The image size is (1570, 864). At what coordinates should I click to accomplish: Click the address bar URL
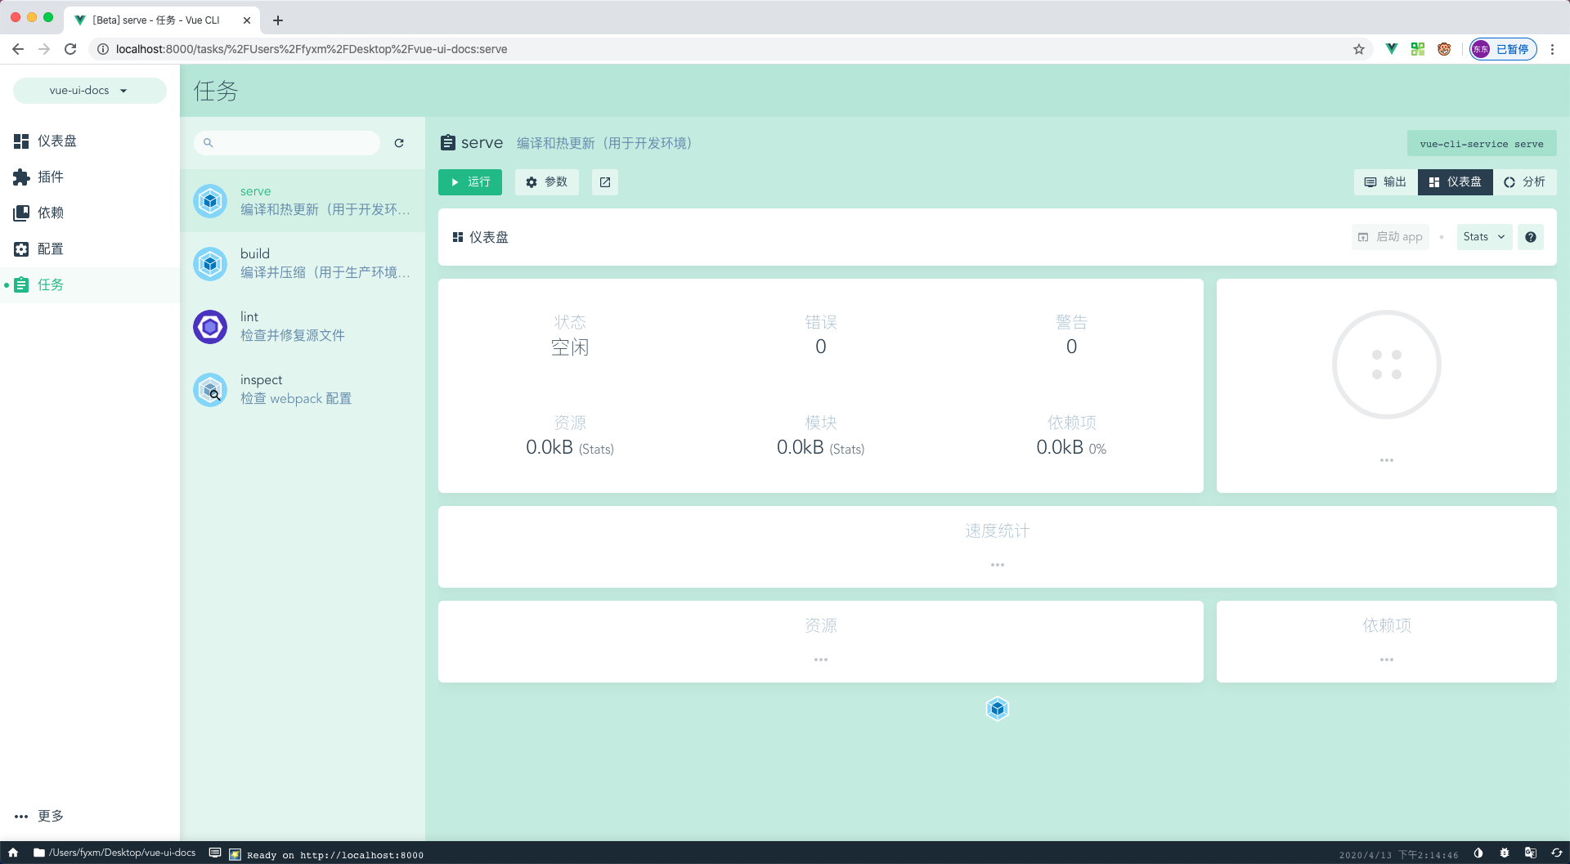click(312, 49)
